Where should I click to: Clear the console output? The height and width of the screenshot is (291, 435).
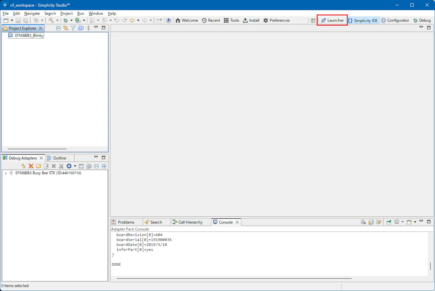[x=363, y=222]
